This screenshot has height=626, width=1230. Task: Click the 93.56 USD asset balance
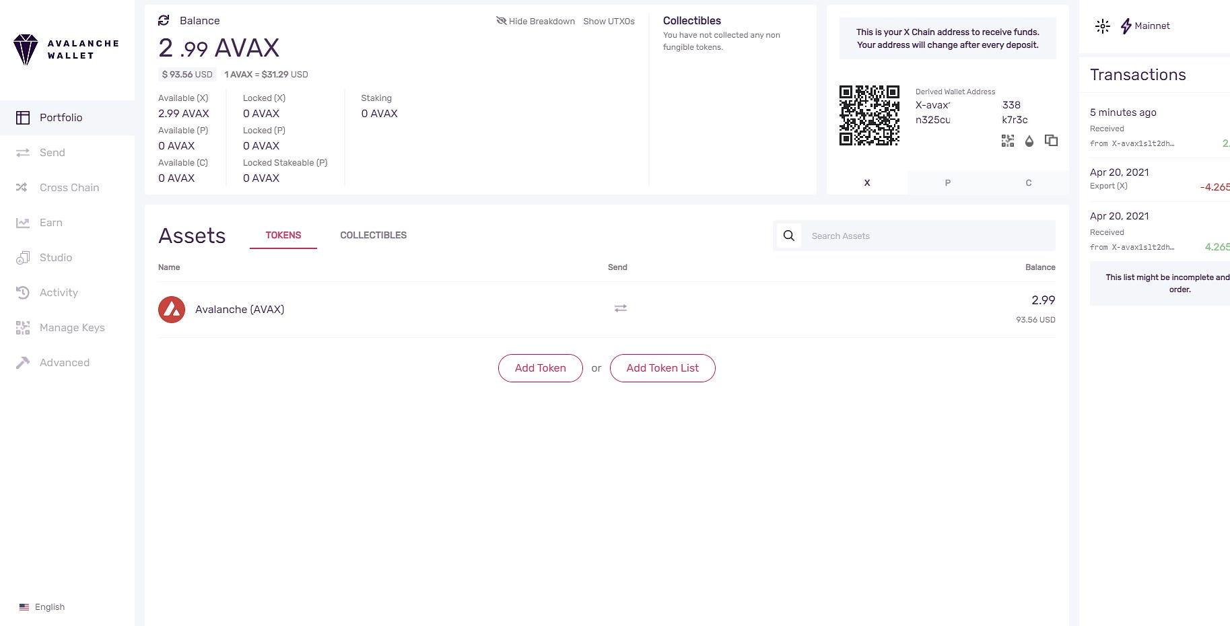click(1036, 320)
